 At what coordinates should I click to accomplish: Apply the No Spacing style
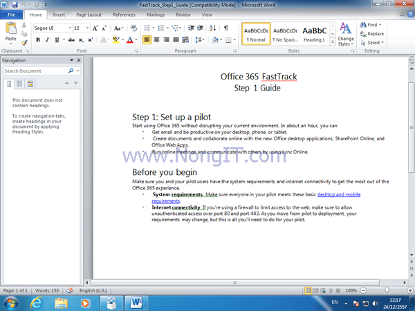point(285,34)
